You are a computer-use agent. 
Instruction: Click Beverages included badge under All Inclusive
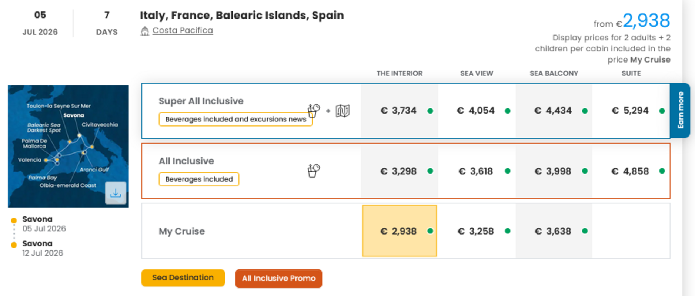pyautogui.click(x=199, y=179)
